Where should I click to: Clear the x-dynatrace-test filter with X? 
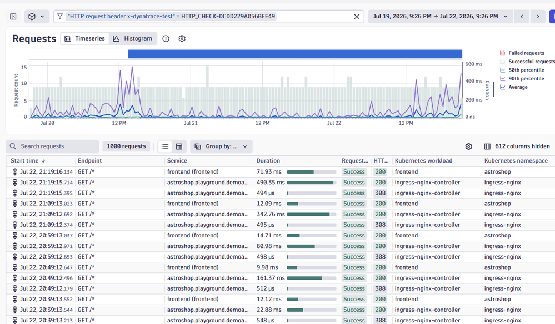357,17
